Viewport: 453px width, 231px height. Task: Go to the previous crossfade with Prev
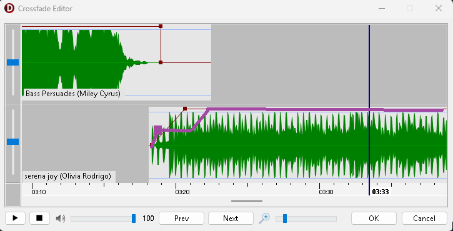tap(181, 219)
